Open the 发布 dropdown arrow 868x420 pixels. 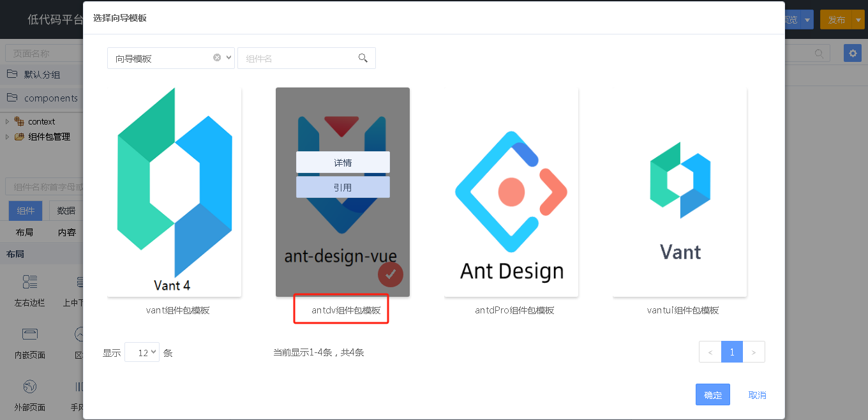click(x=858, y=20)
